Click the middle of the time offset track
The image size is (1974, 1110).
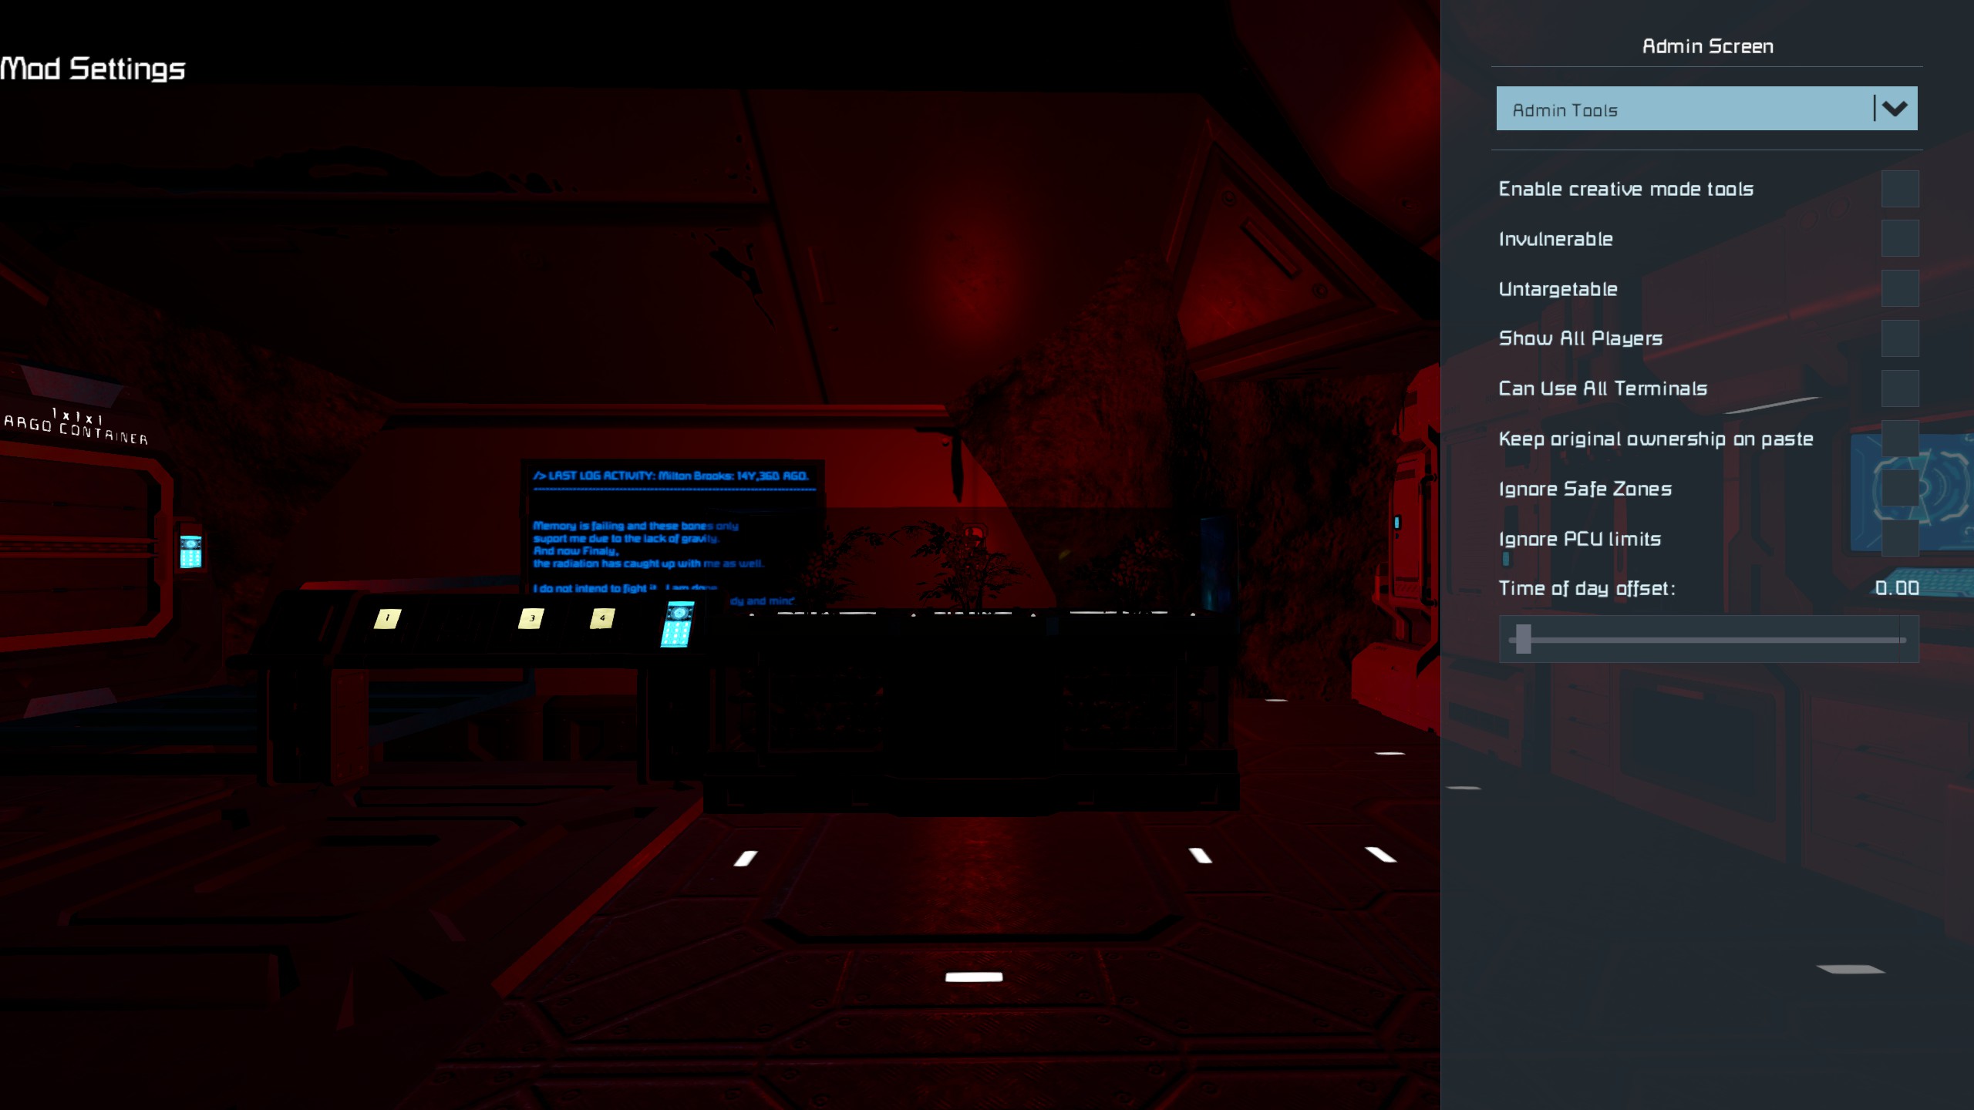pos(1708,640)
